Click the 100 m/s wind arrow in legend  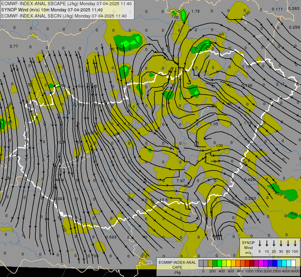295,243
